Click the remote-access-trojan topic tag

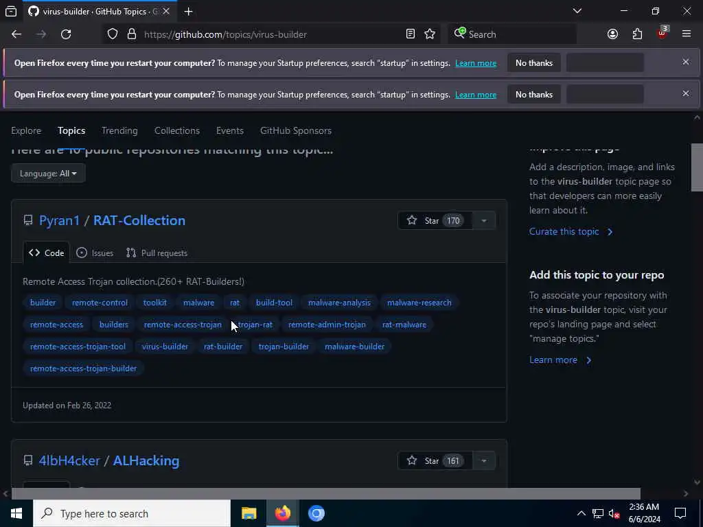[x=183, y=325]
